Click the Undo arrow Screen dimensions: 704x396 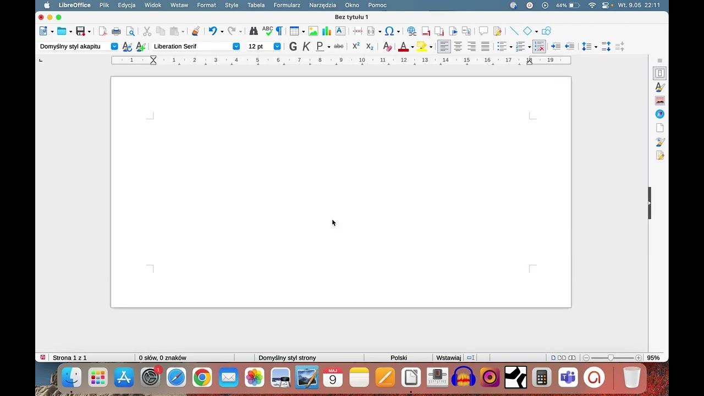coord(212,31)
